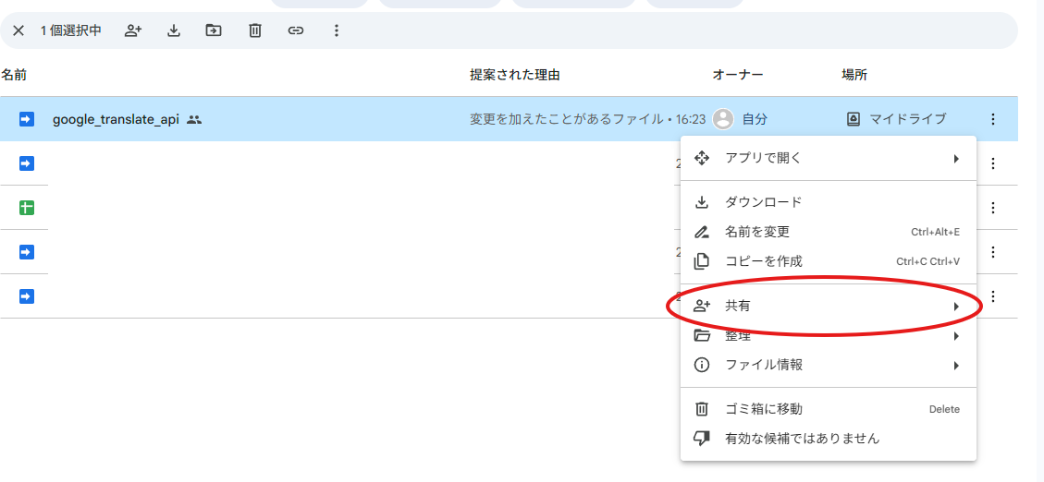Click the move icon beside アプリで開く

click(x=701, y=158)
